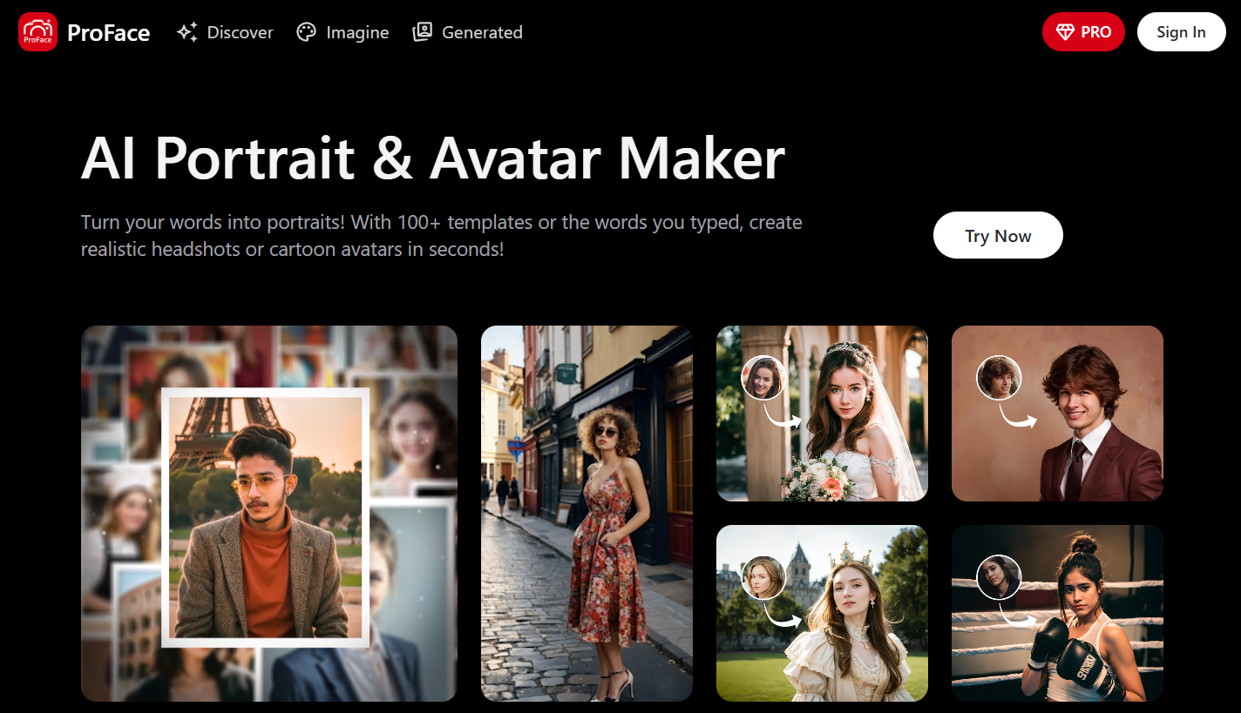Image resolution: width=1241 pixels, height=713 pixels.
Task: Click the Generated gallery icon
Action: pyautogui.click(x=423, y=32)
